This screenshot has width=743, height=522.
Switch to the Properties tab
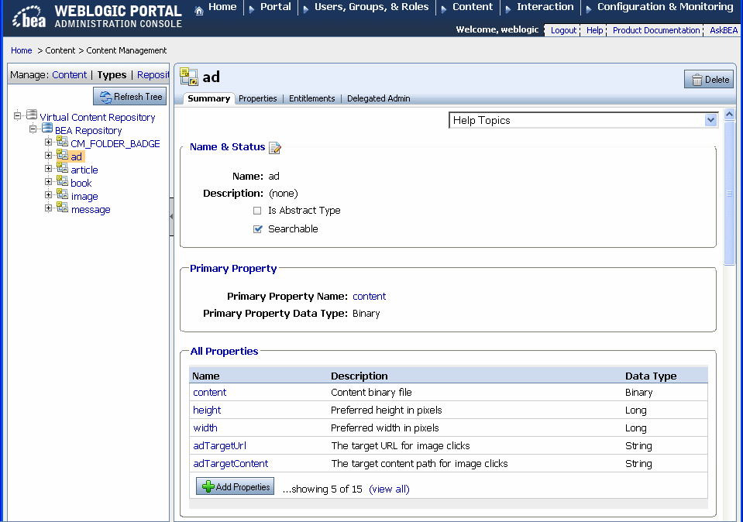[258, 98]
